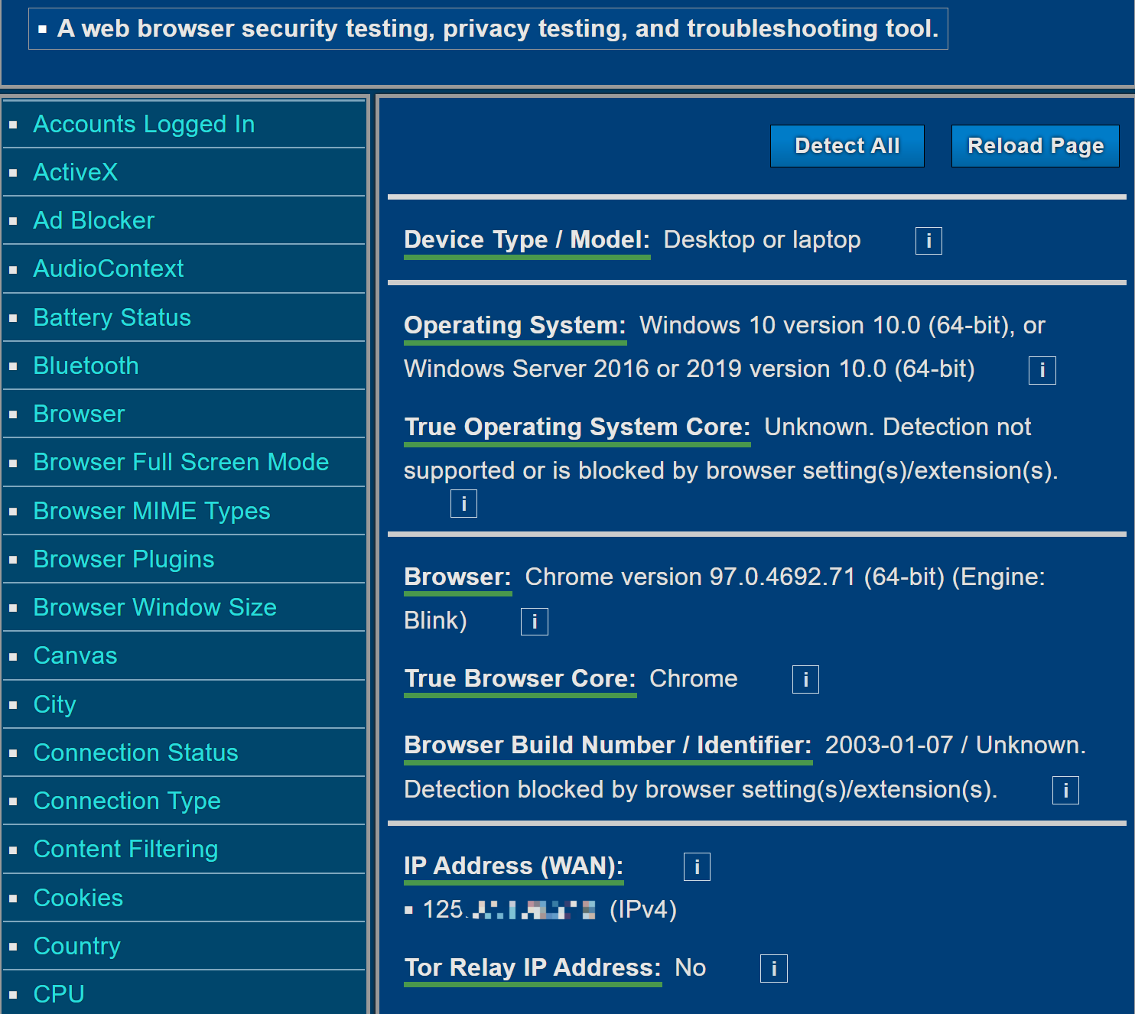The image size is (1135, 1014).
Task: Select Browser MIME Types
Action: (152, 511)
